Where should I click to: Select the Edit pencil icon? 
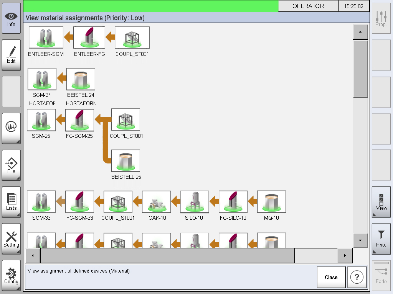pos(11,54)
